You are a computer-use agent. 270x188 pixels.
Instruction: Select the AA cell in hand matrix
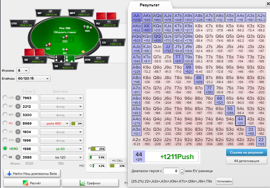(136, 18)
